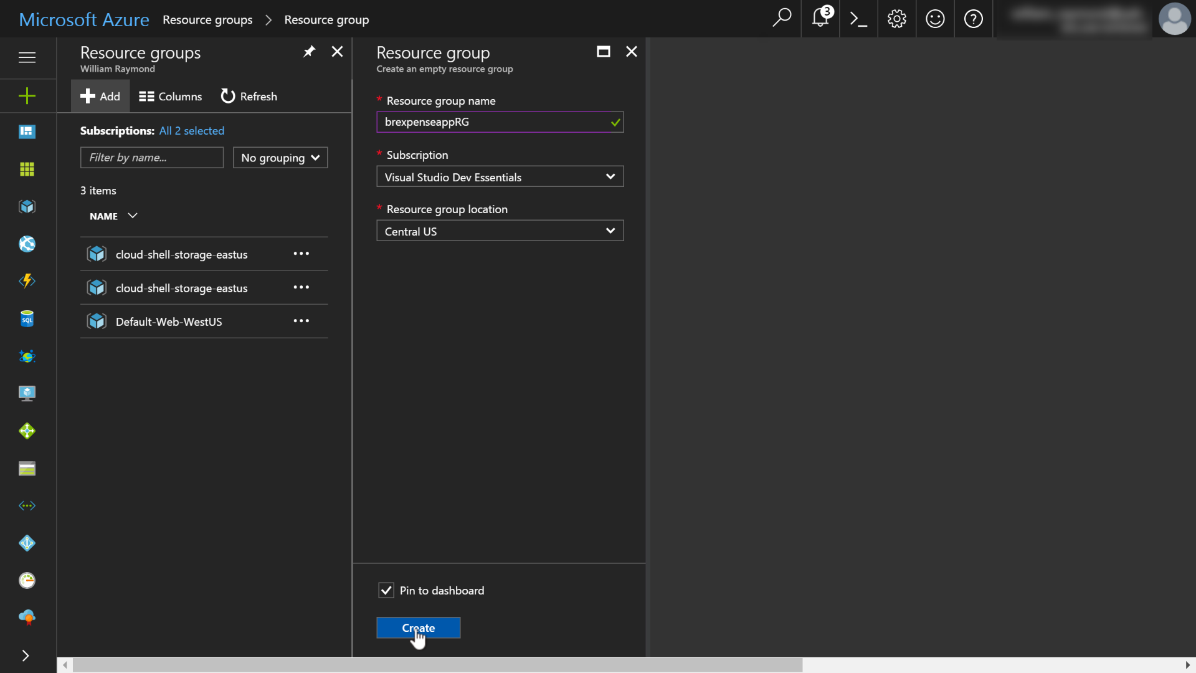Expand the Subscription dropdown
Screen dimensions: 1196x673
point(500,177)
